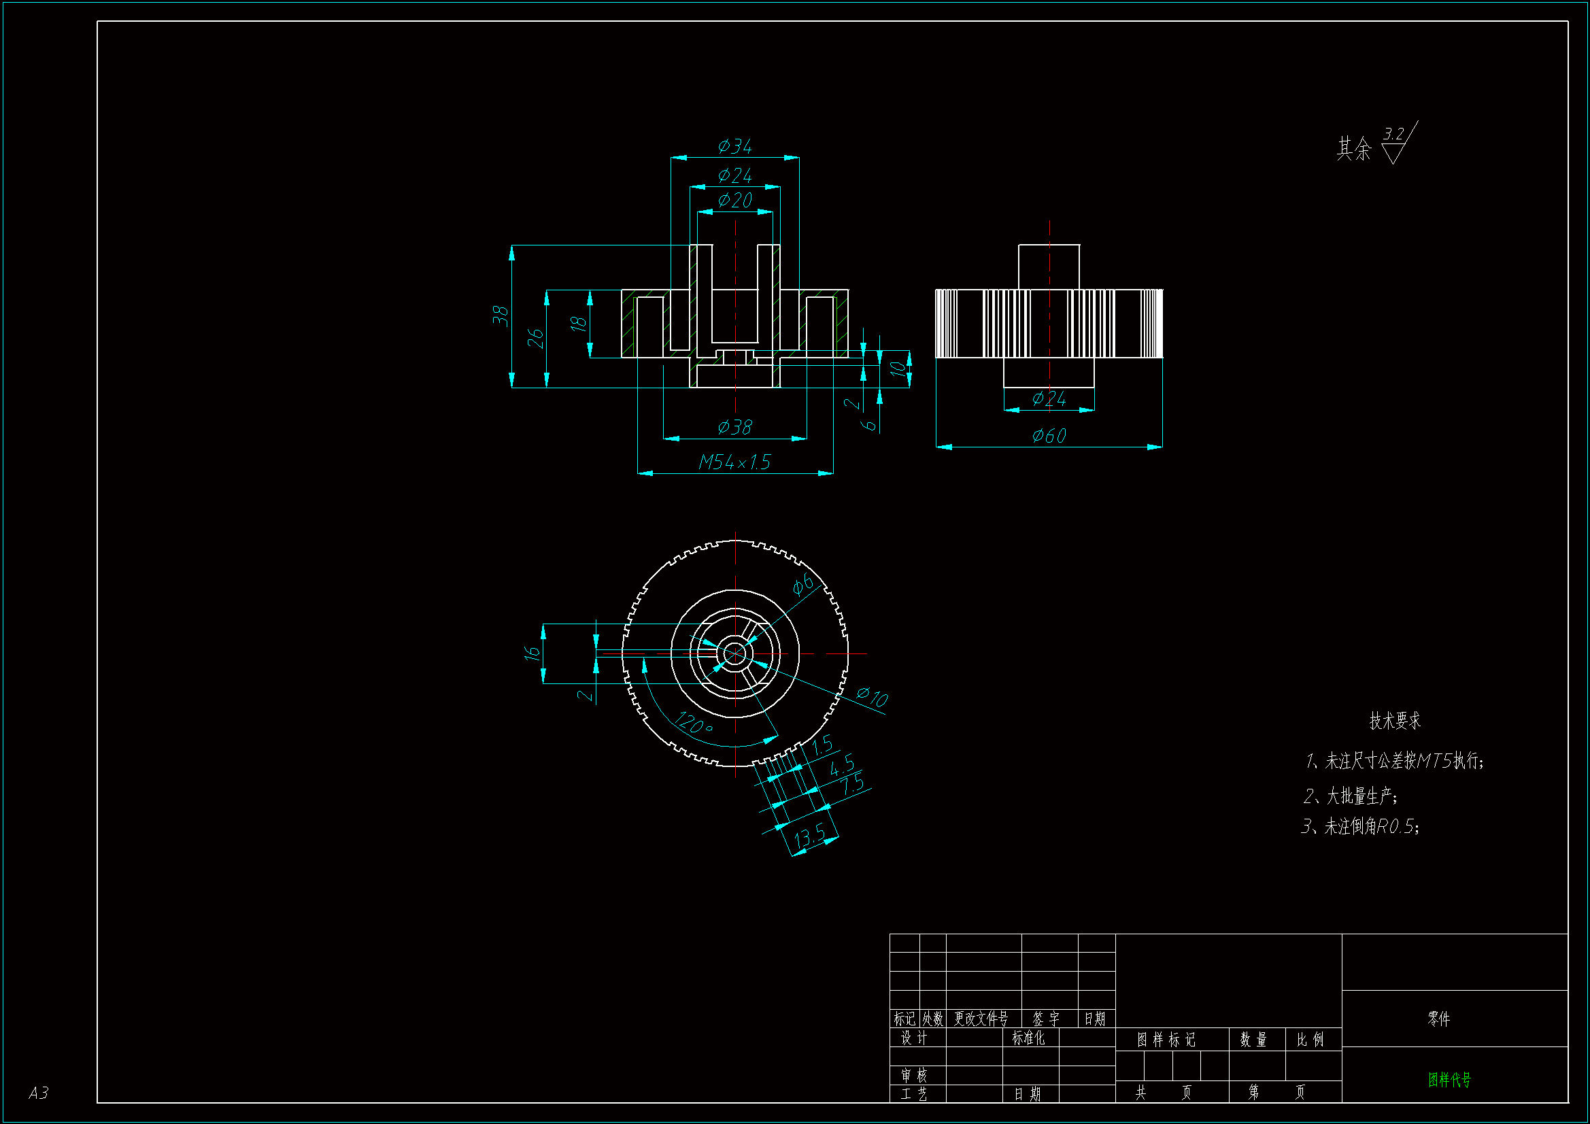
Task: Select the 比例 scale cell label
Action: tap(1310, 1040)
